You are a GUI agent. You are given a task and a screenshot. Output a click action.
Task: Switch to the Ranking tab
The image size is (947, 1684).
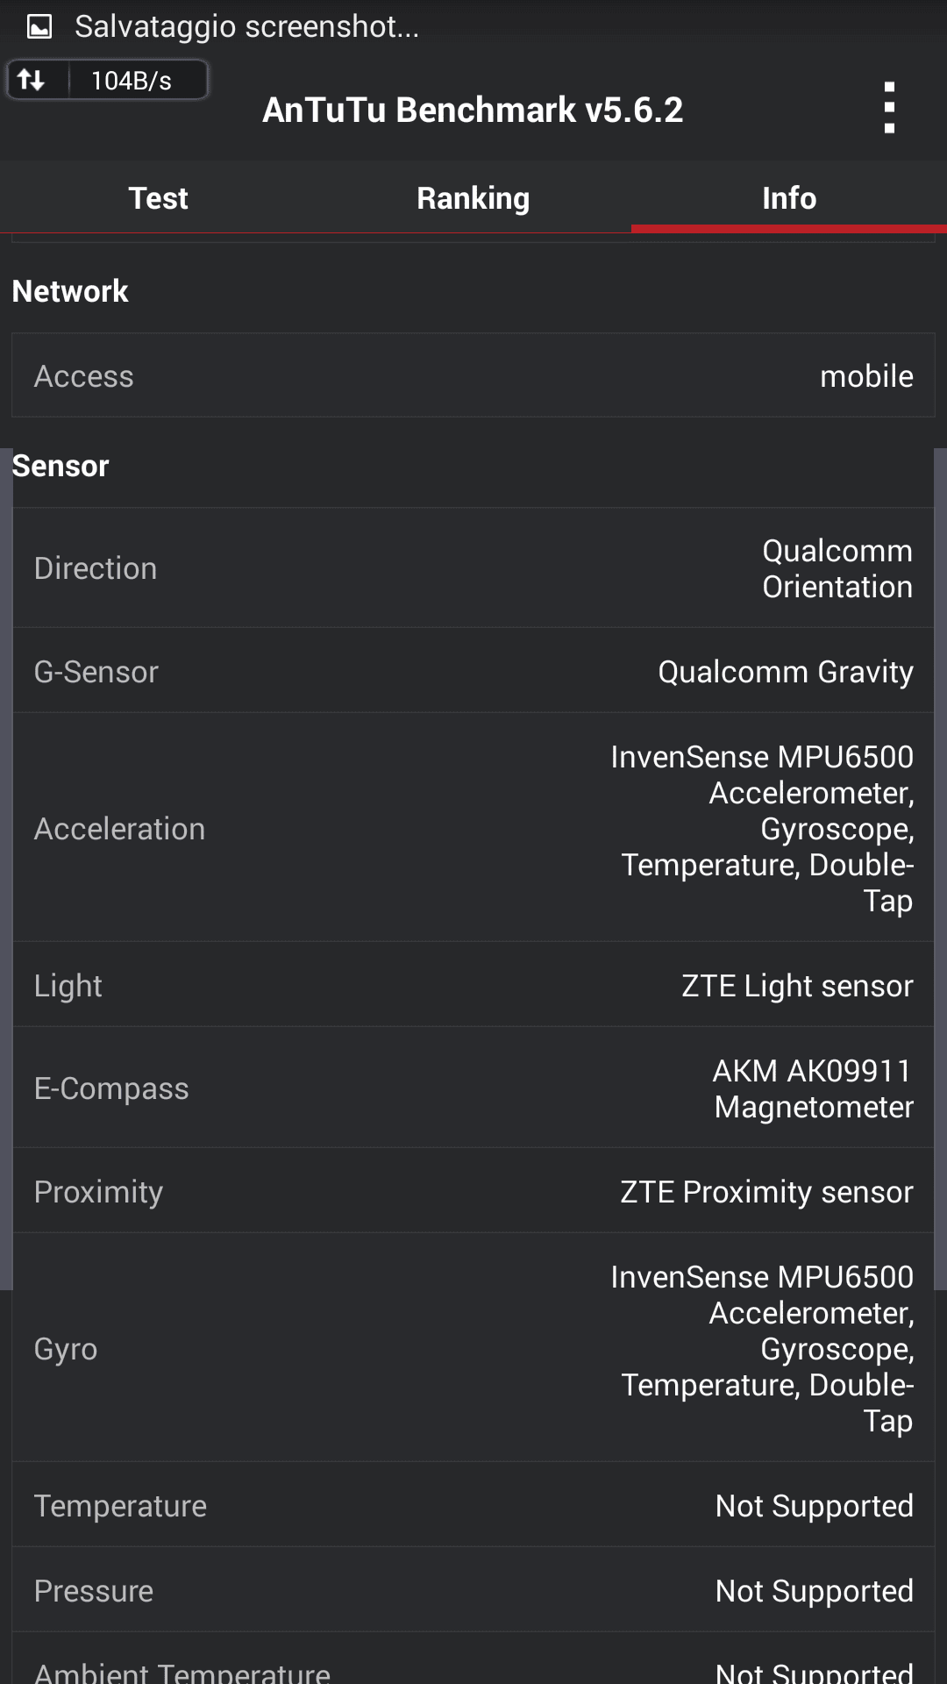click(473, 198)
